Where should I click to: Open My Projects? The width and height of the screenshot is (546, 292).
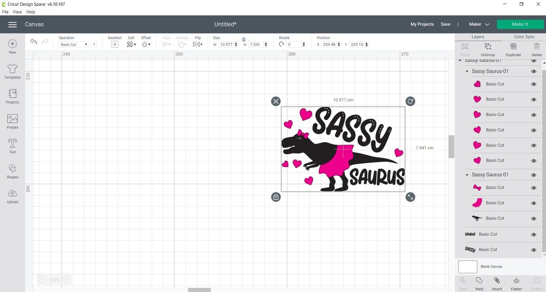[x=421, y=24]
